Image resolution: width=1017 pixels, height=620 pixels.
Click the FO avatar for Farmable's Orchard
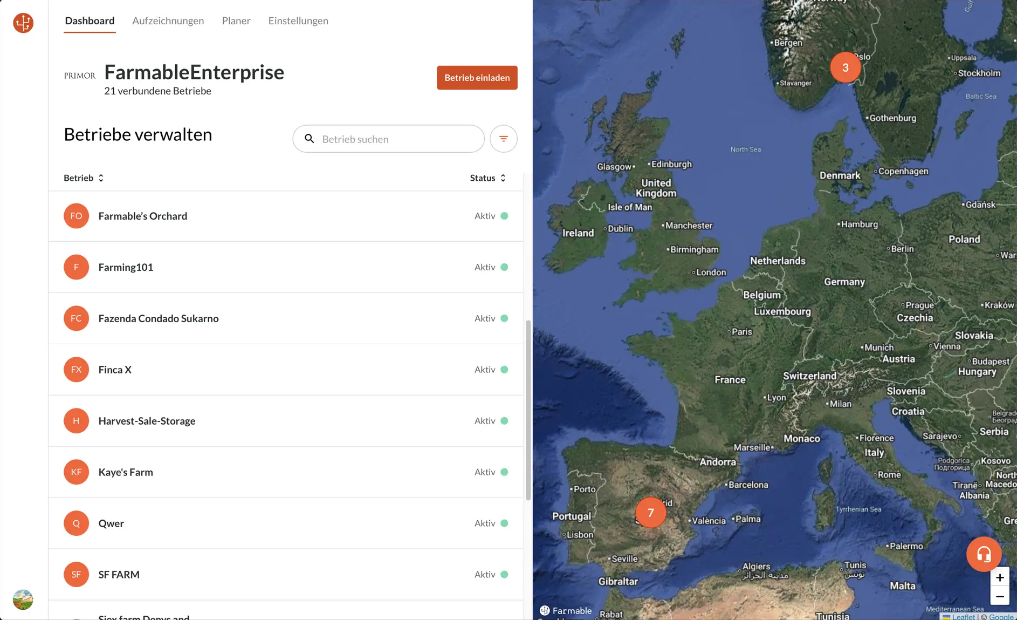76,216
